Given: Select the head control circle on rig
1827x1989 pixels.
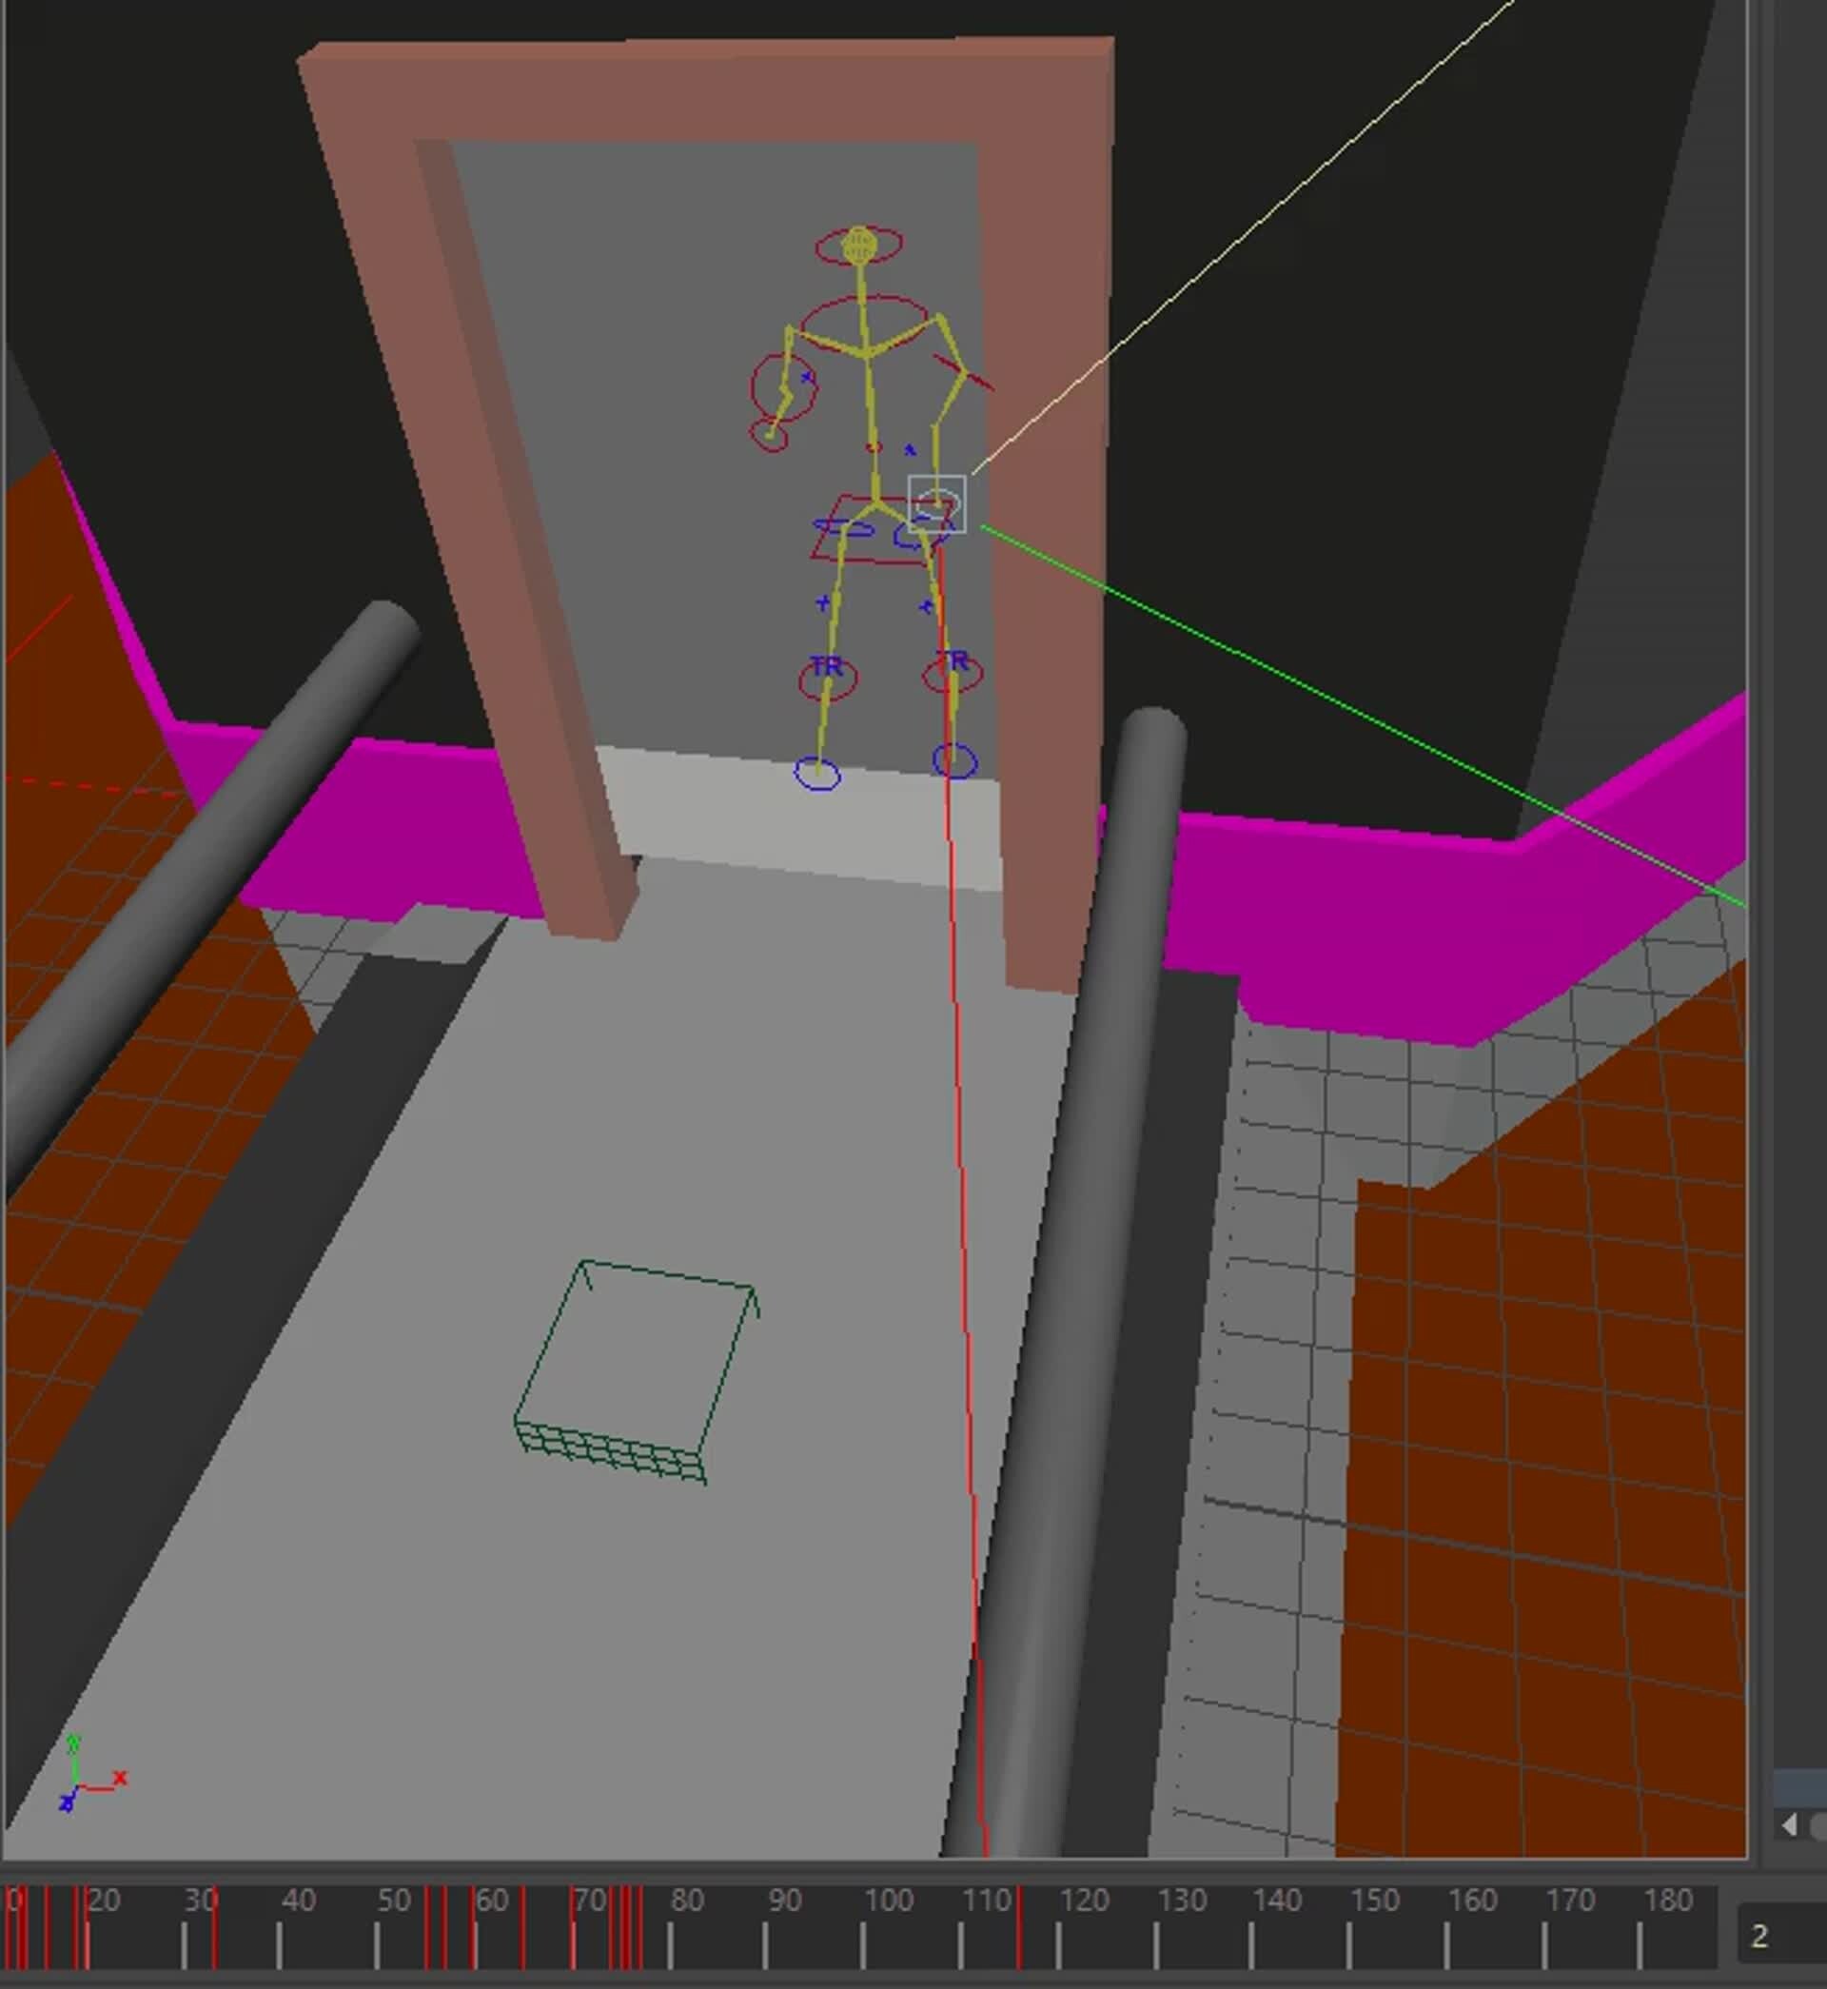Looking at the screenshot, I should [858, 245].
